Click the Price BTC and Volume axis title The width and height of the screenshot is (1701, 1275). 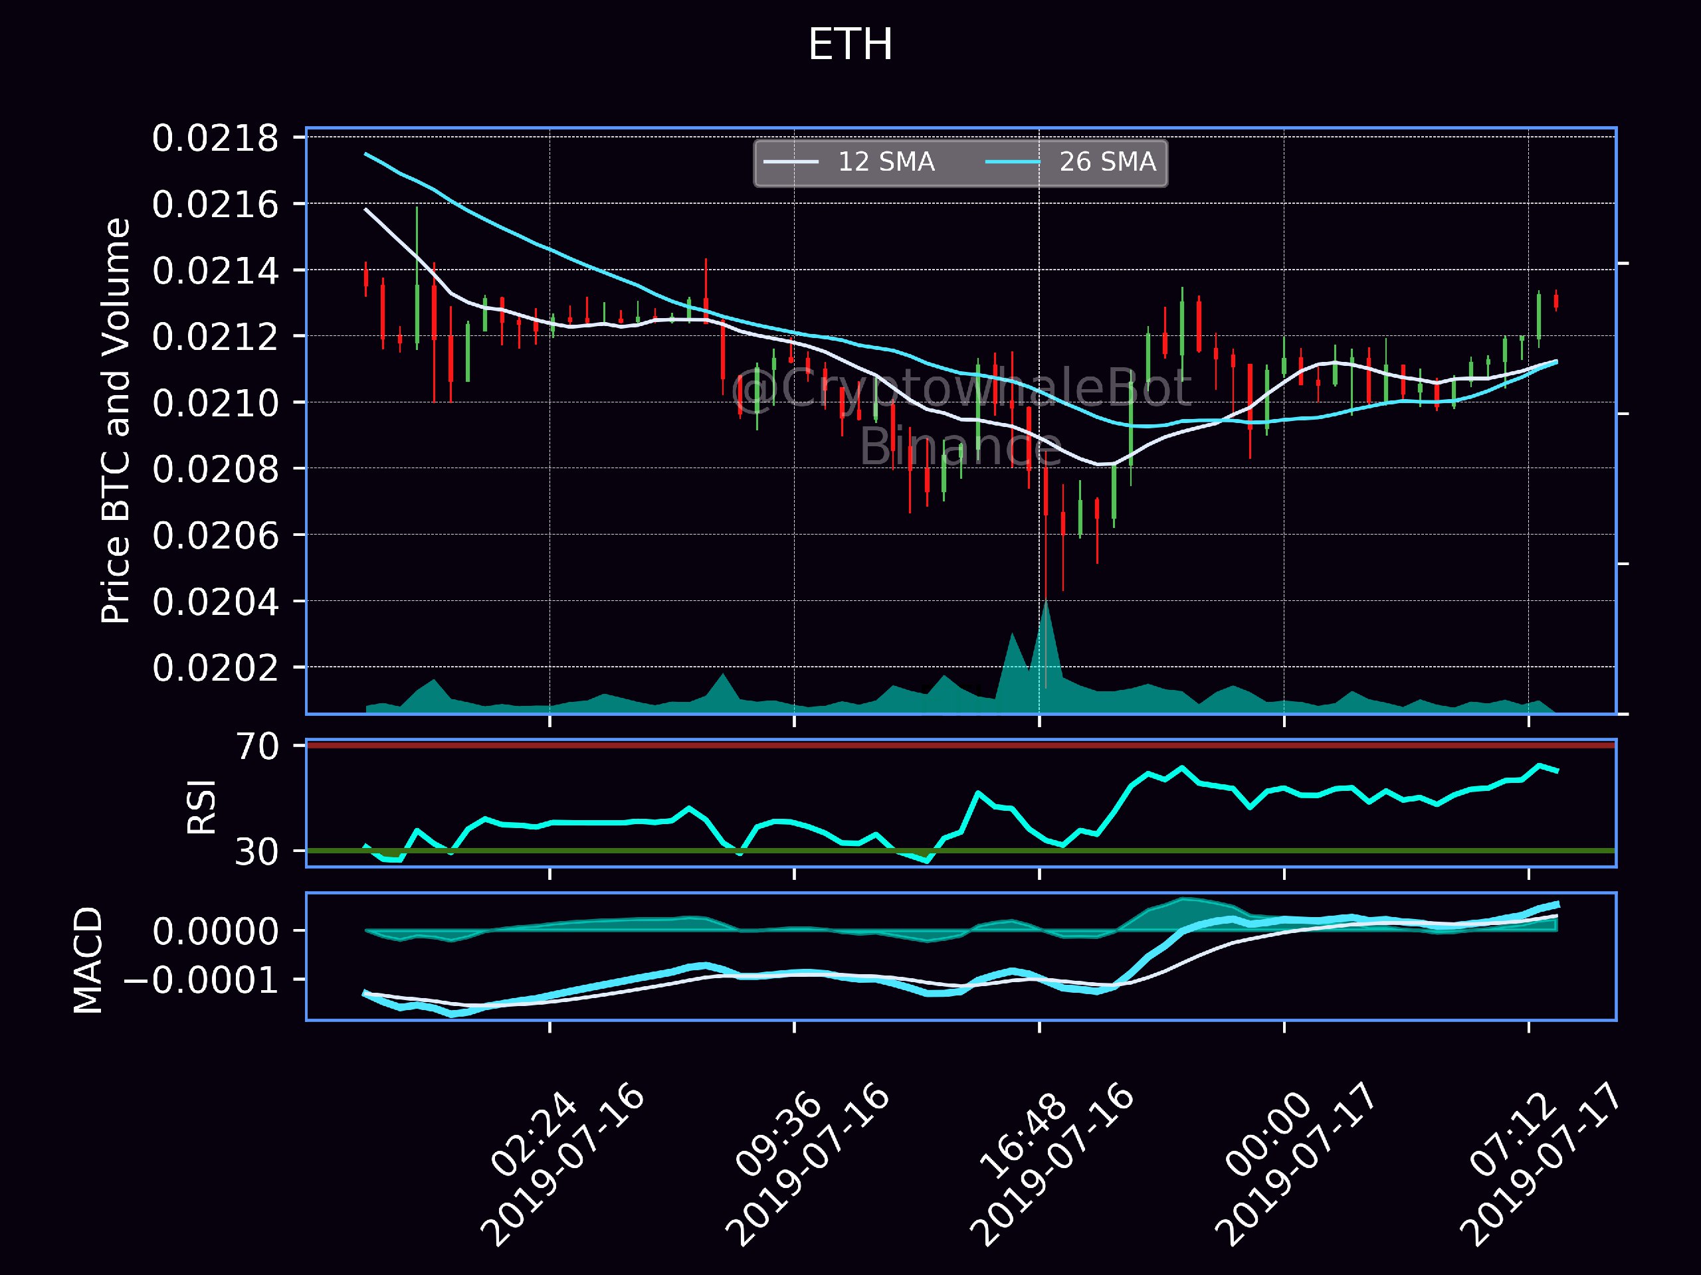click(116, 420)
